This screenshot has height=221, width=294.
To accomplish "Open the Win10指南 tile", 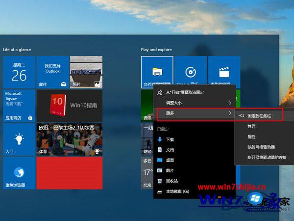I will (x=70, y=106).
